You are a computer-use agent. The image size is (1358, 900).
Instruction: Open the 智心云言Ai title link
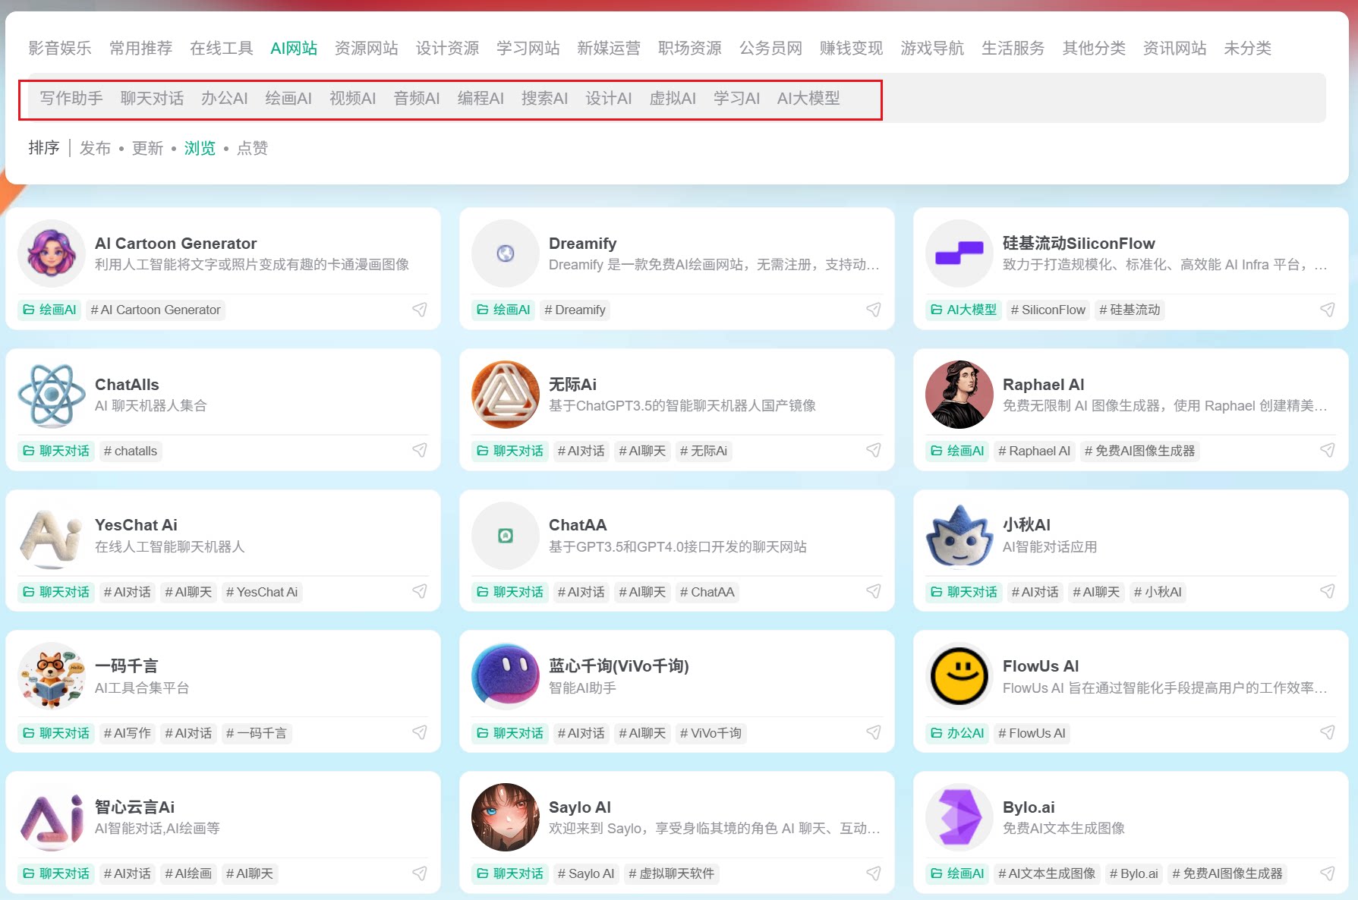tap(134, 807)
